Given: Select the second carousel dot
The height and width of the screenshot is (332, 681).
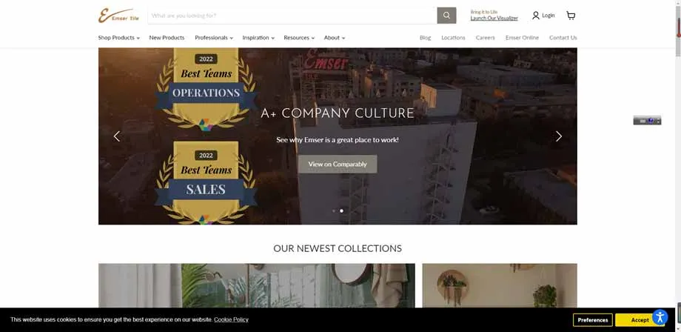Looking at the screenshot, I should (x=341, y=210).
